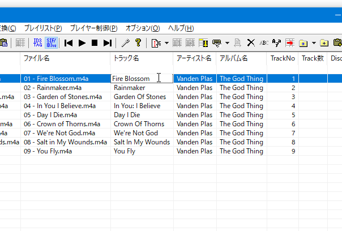Open the ヘルプ(H) menu
The height and width of the screenshot is (231, 342).
coord(181,28)
